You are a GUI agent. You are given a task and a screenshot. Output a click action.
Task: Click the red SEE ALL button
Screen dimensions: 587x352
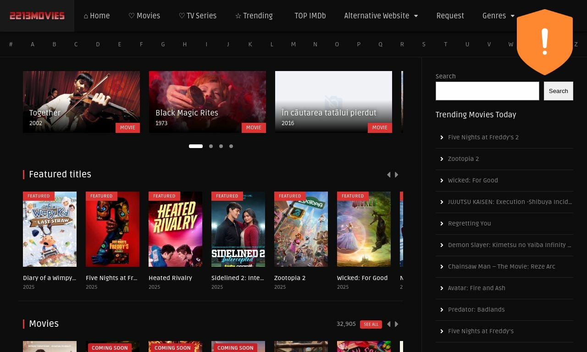pyautogui.click(x=371, y=324)
